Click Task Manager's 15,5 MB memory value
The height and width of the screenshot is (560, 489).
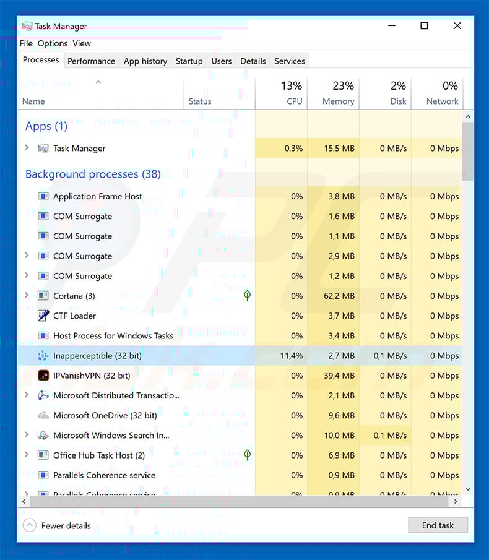pyautogui.click(x=339, y=149)
